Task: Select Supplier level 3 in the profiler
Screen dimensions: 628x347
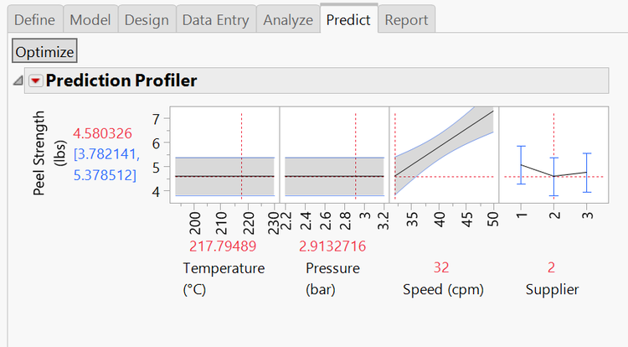Action: pyautogui.click(x=587, y=173)
